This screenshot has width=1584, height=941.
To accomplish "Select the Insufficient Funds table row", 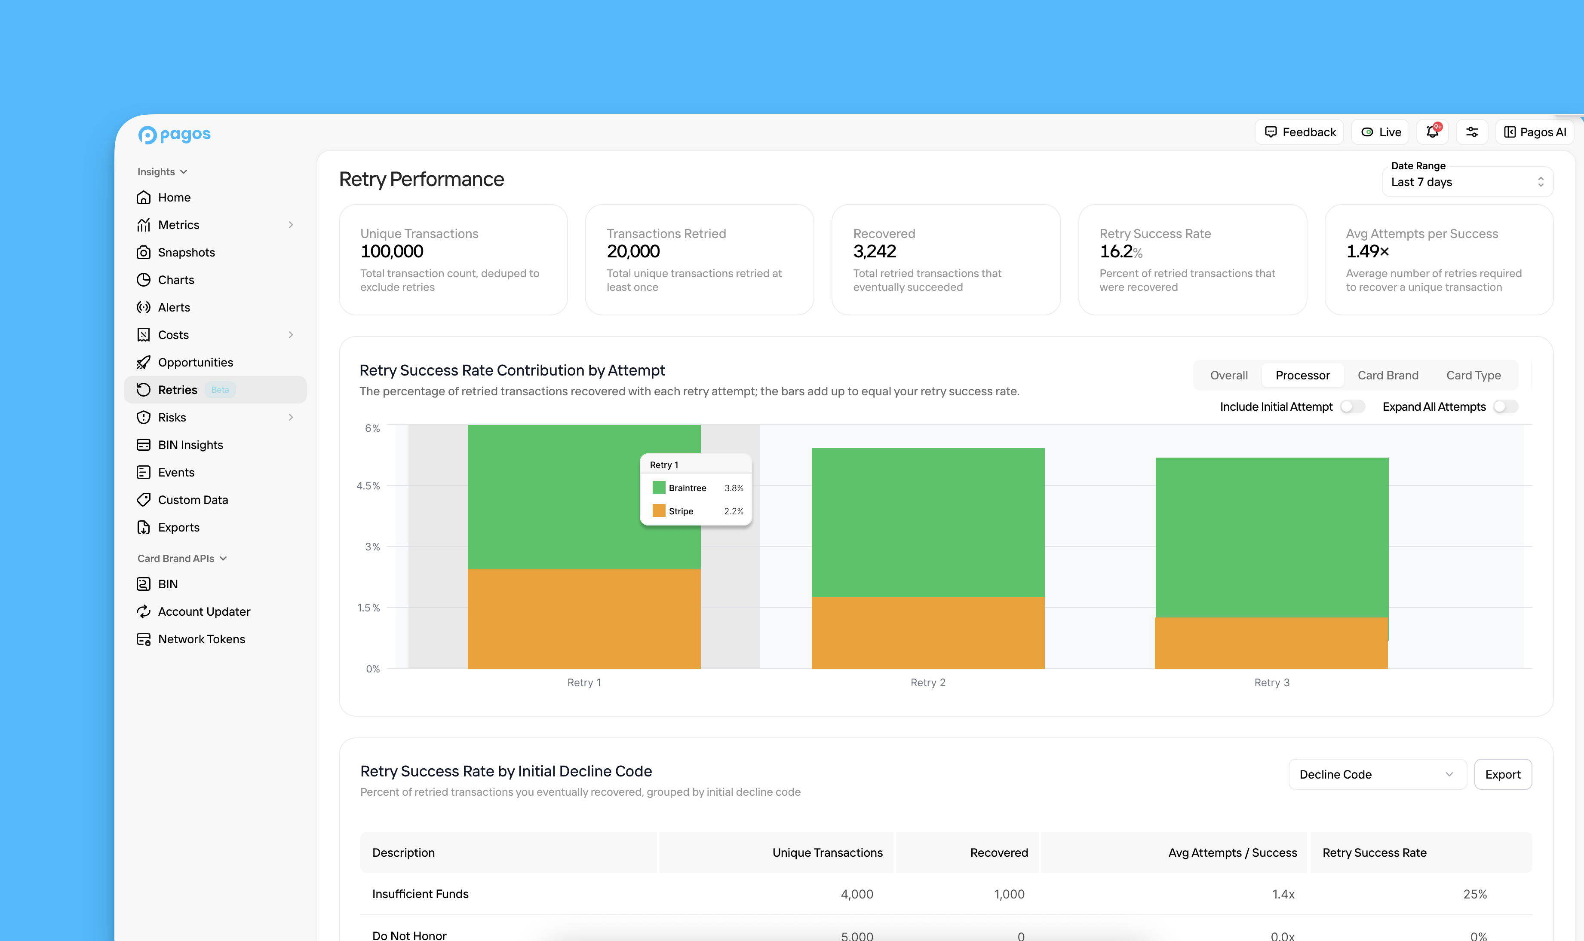I will pos(946,894).
